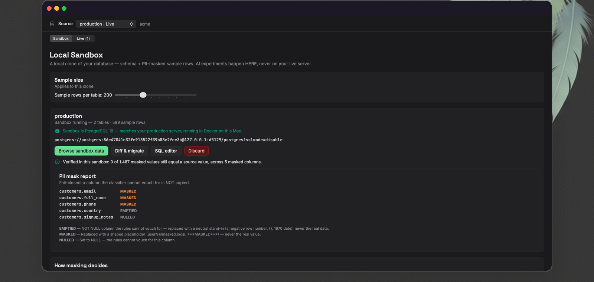Click the database icon beside Source

tap(52, 24)
